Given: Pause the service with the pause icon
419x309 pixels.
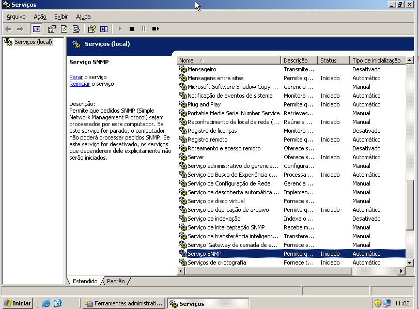Looking at the screenshot, I should (x=143, y=29).
